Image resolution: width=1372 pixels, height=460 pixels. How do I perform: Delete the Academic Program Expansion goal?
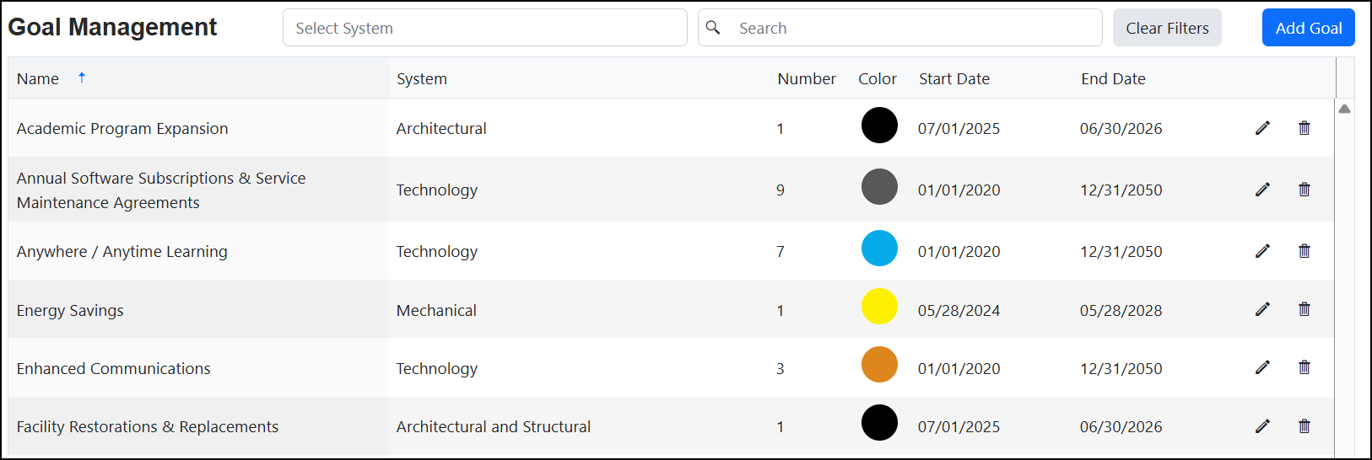[x=1304, y=128]
